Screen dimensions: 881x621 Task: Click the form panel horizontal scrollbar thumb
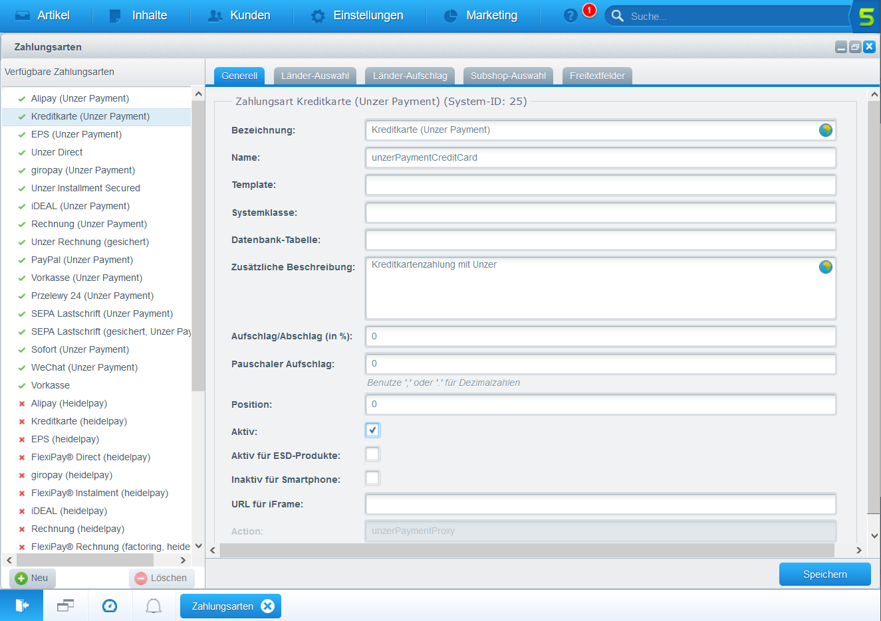click(527, 551)
